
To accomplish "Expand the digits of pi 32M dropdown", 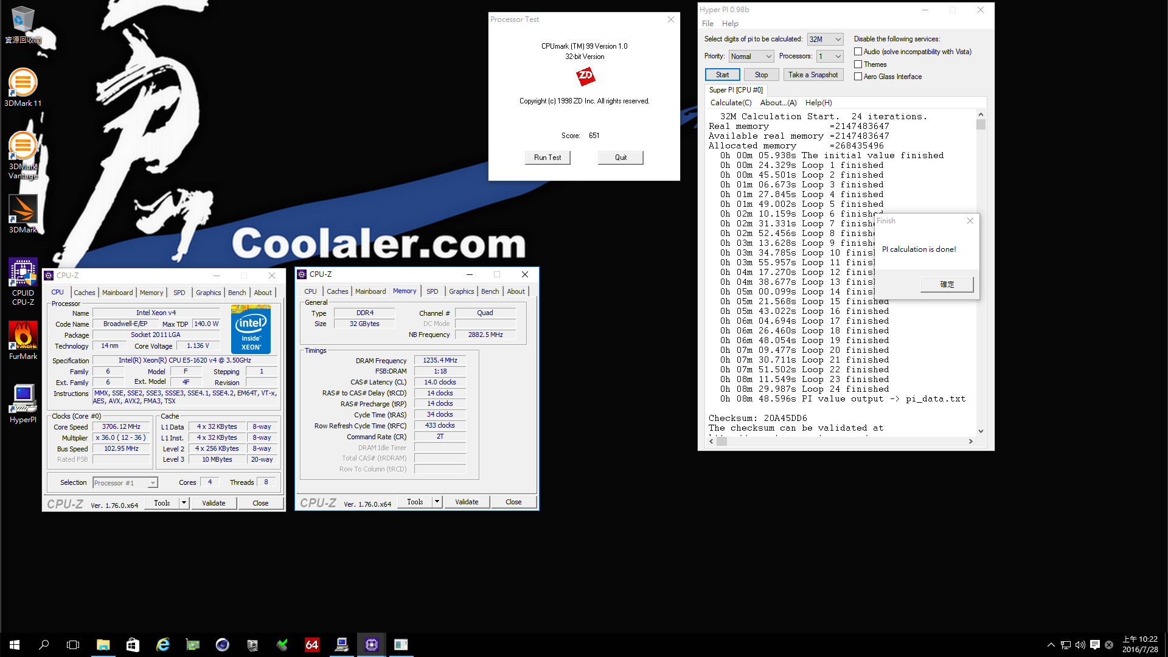I will (x=825, y=39).
